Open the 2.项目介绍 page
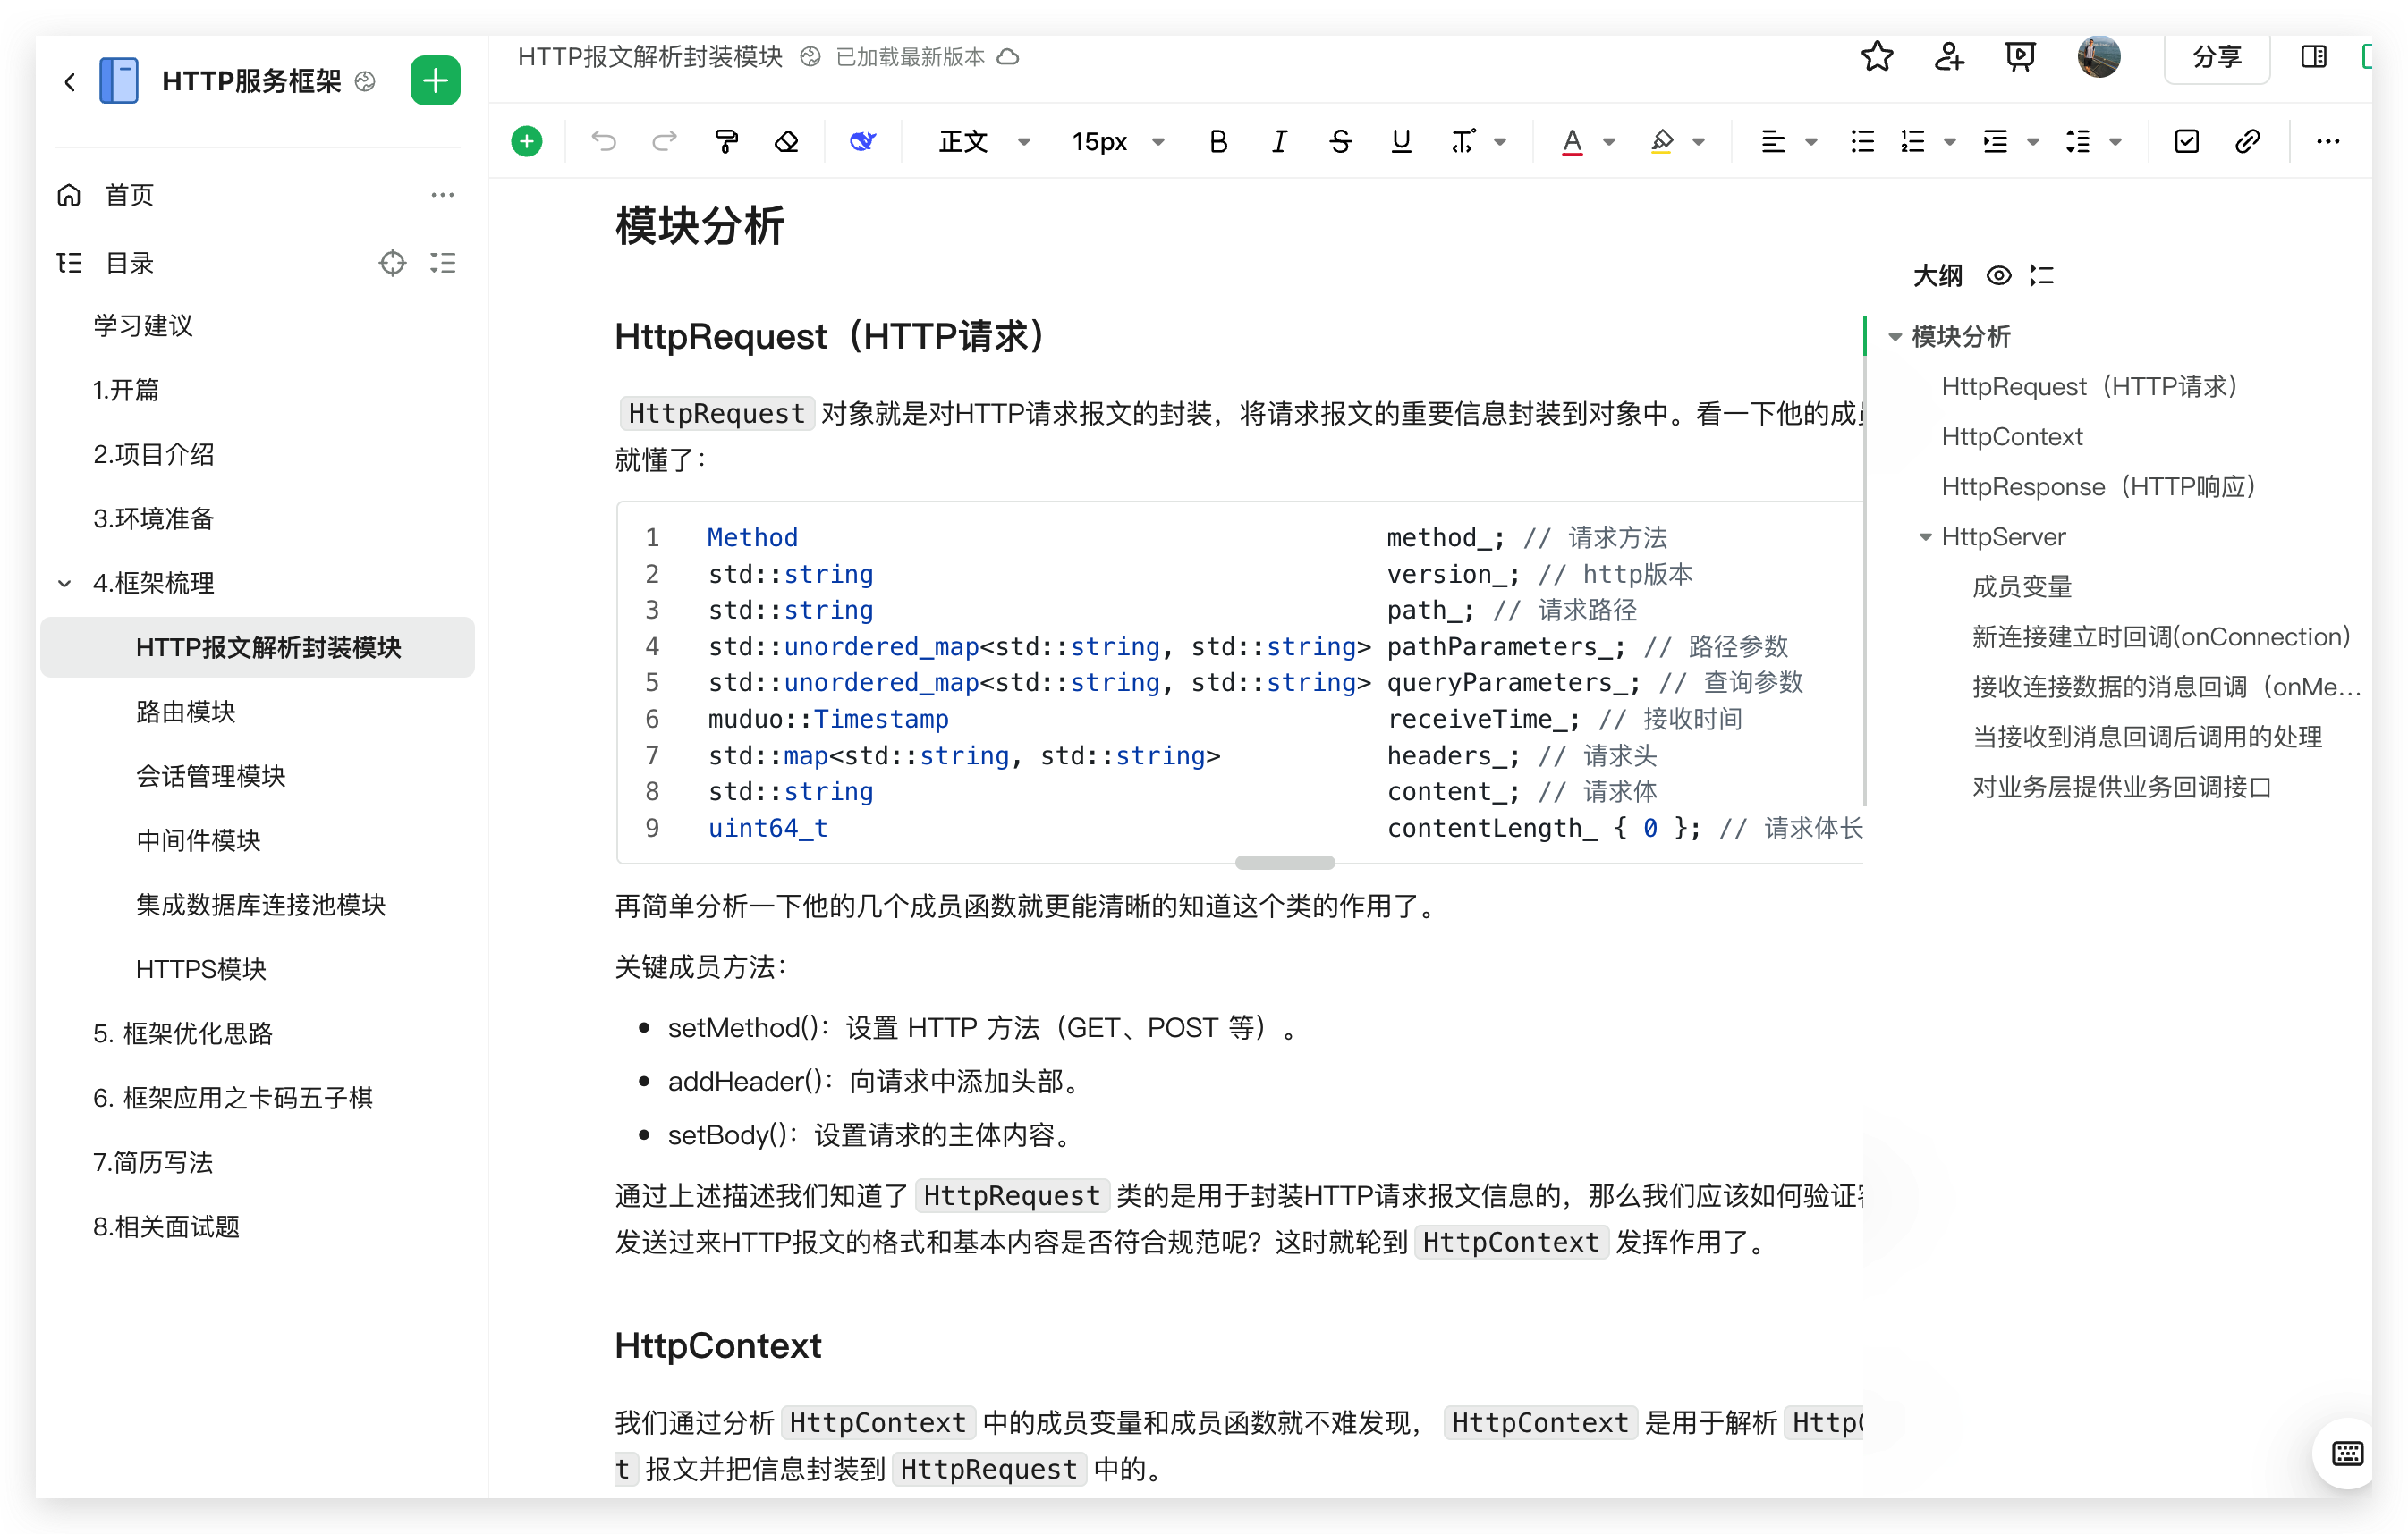 (x=154, y=455)
